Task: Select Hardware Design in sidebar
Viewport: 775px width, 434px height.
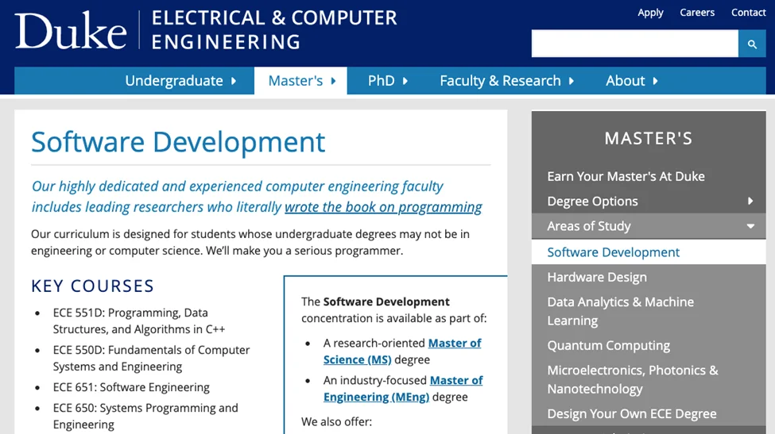Action: click(x=597, y=277)
